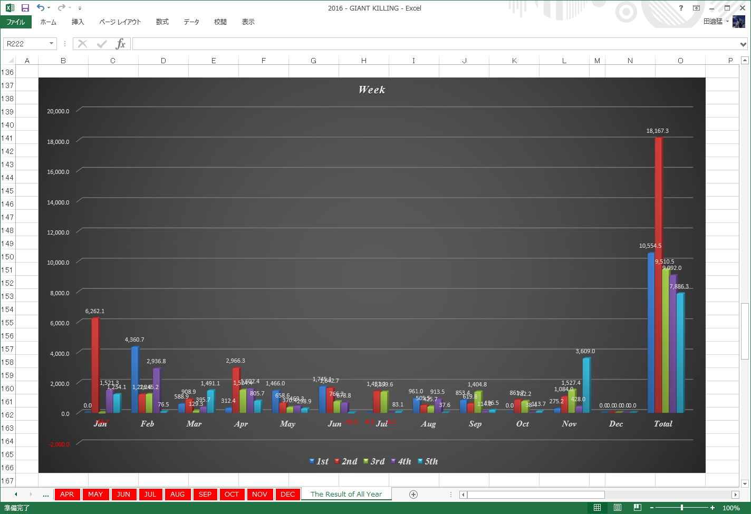Image resolution: width=751 pixels, height=514 pixels.
Task: Click the zoom in plus button
Action: pyautogui.click(x=713, y=508)
